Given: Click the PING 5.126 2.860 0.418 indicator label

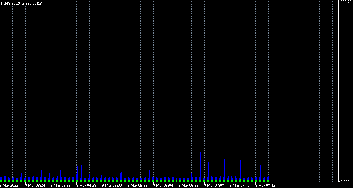Looking at the screenshot, I should pyautogui.click(x=21, y=4).
